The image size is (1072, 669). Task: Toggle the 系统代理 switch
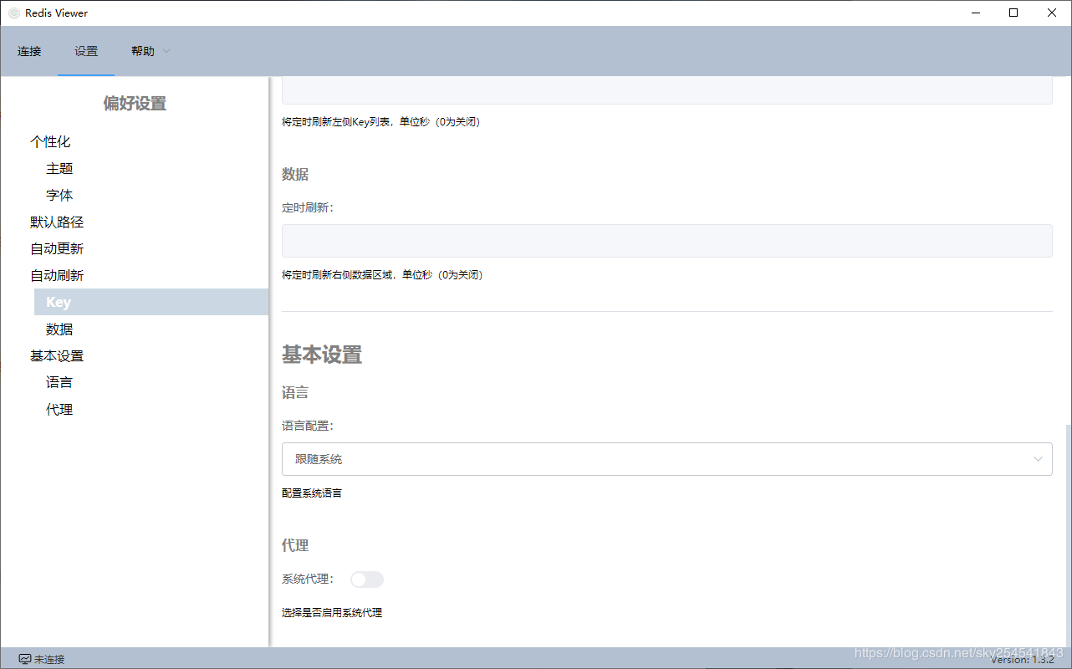(367, 580)
